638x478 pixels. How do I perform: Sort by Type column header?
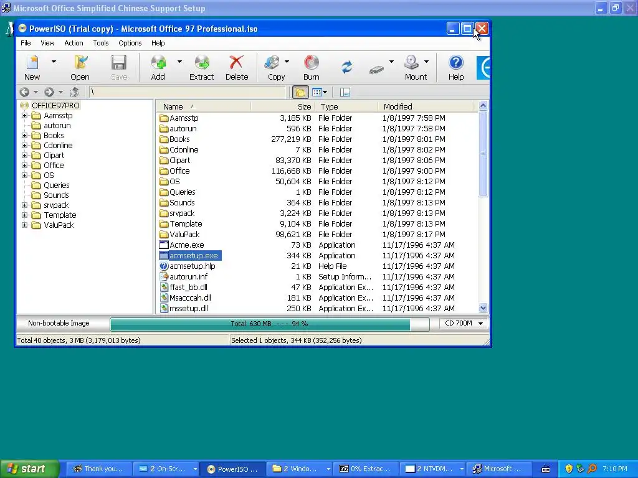[345, 107]
